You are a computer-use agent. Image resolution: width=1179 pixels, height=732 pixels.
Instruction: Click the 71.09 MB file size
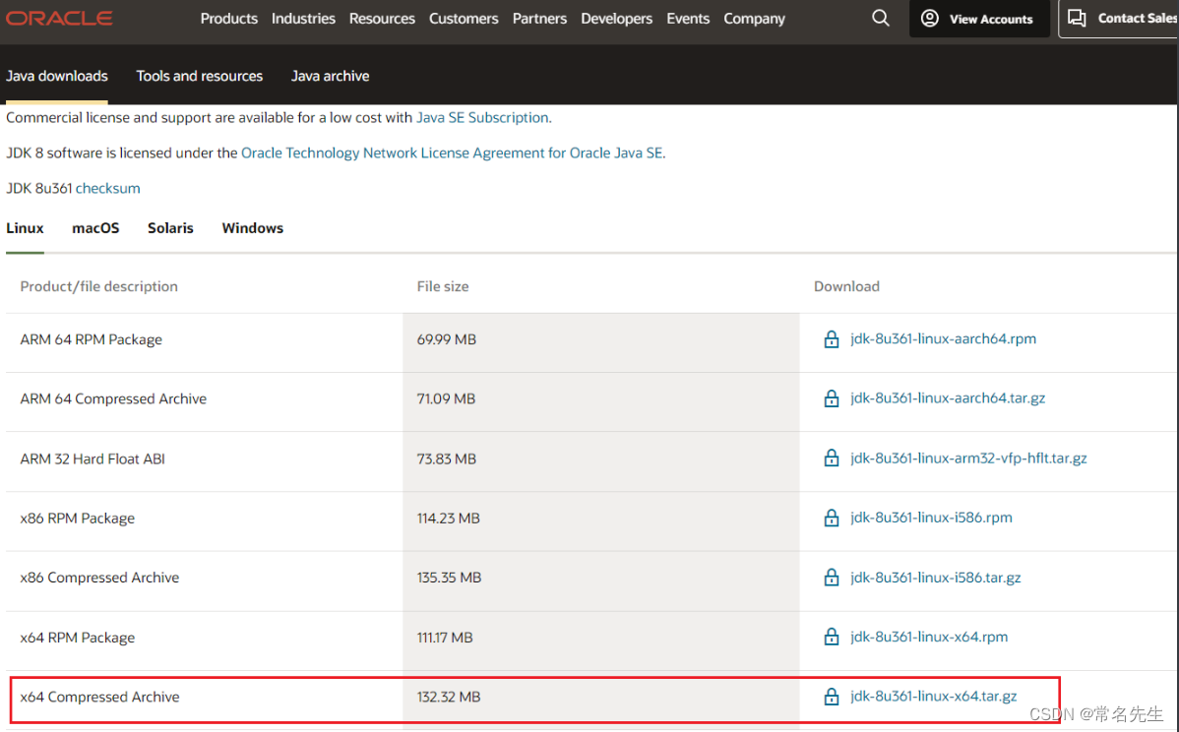click(x=446, y=399)
